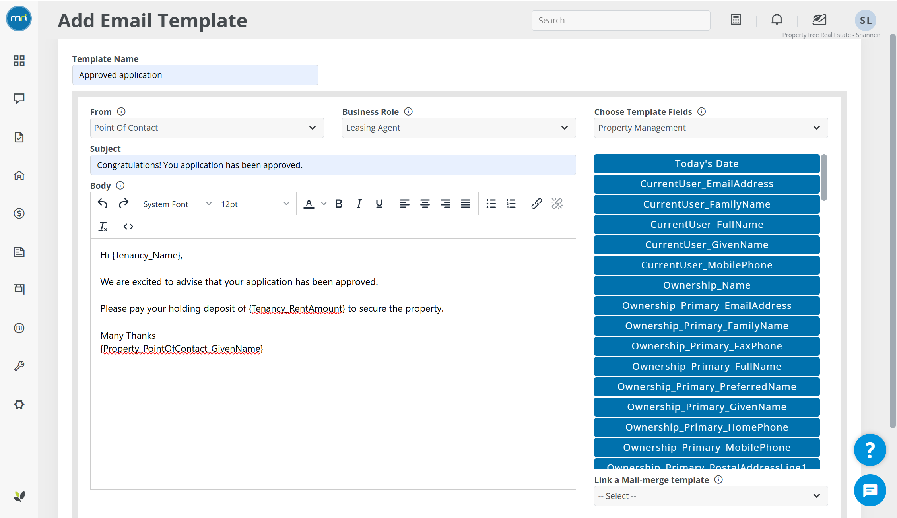Toggle italic formatting
897x518 pixels.
click(x=359, y=204)
